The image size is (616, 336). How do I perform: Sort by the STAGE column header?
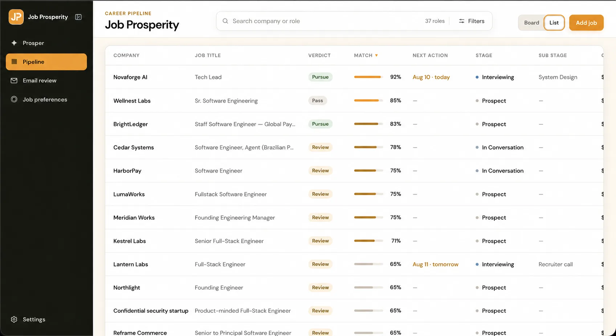(484, 55)
